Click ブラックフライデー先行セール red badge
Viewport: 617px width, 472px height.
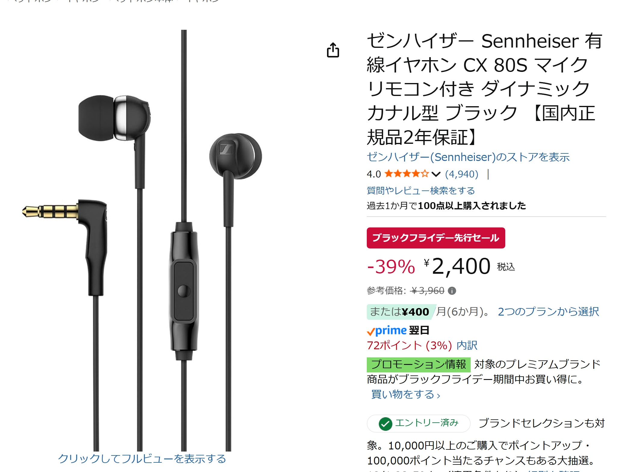tap(436, 238)
